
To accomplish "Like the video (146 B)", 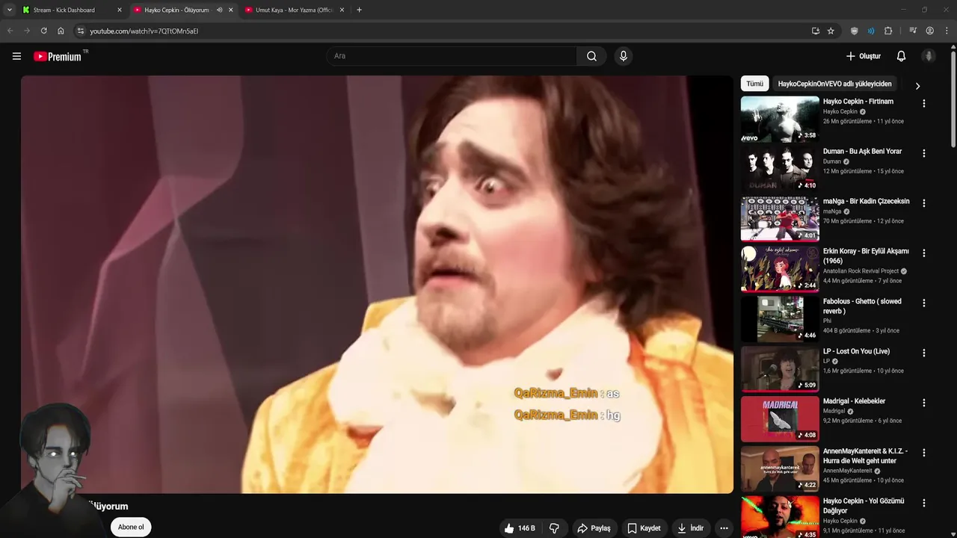I will pyautogui.click(x=520, y=528).
